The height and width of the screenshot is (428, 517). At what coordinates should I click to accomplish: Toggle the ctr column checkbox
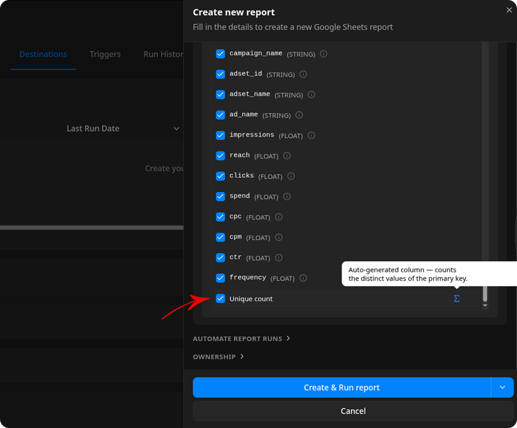click(x=220, y=257)
